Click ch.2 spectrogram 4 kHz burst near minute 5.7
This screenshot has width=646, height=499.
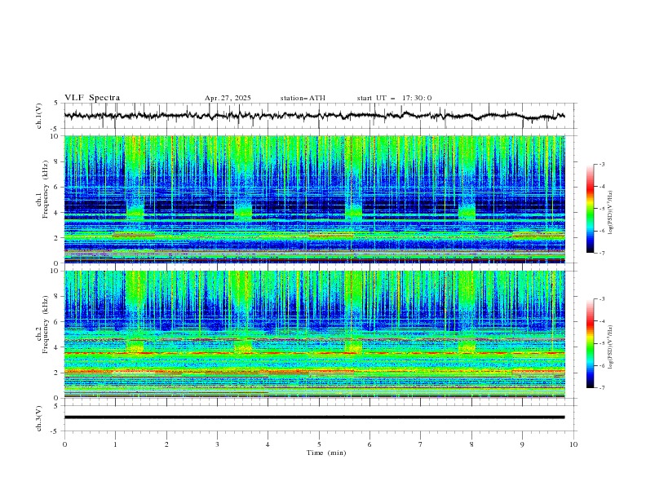[353, 347]
